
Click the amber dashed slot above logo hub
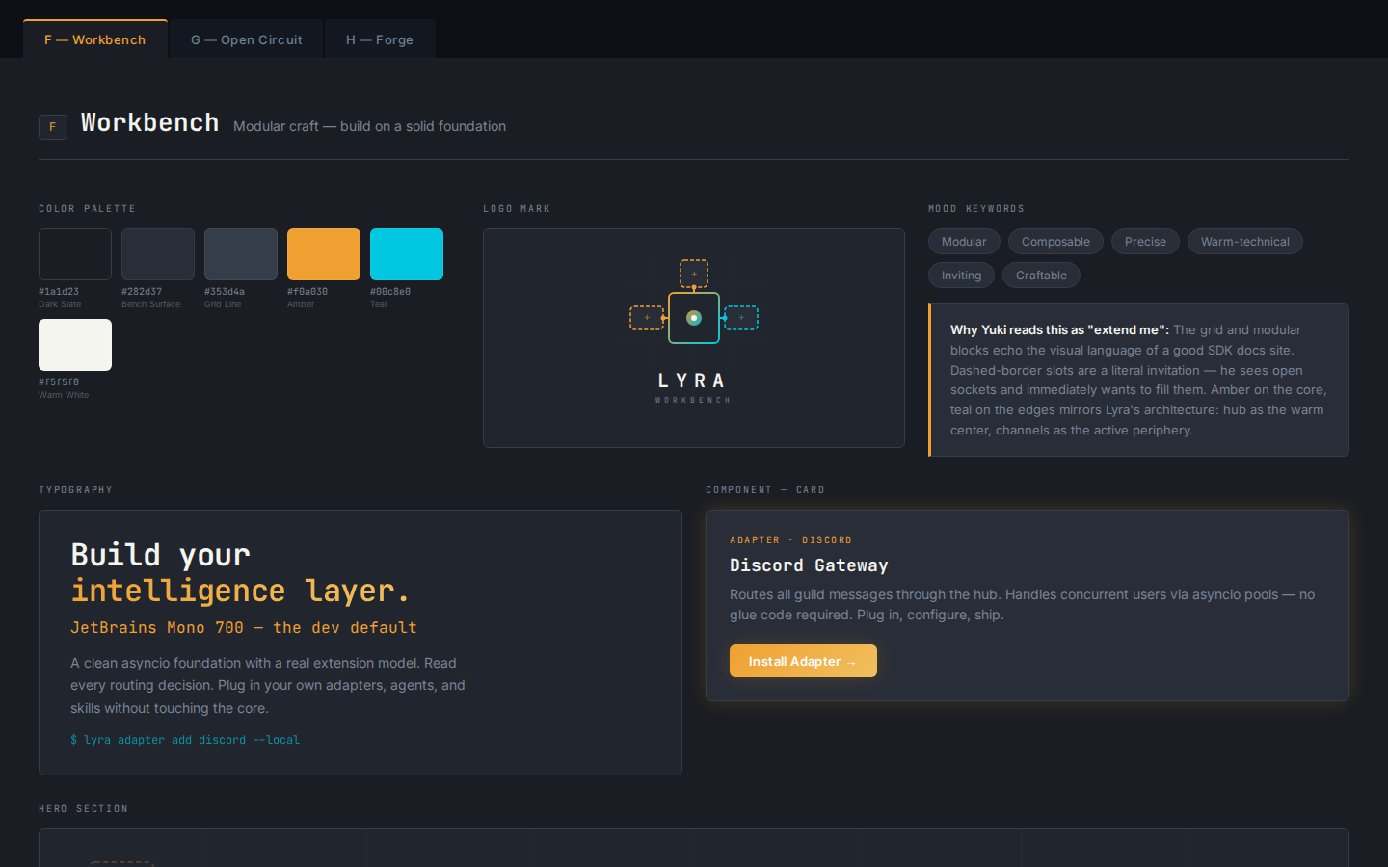694,274
